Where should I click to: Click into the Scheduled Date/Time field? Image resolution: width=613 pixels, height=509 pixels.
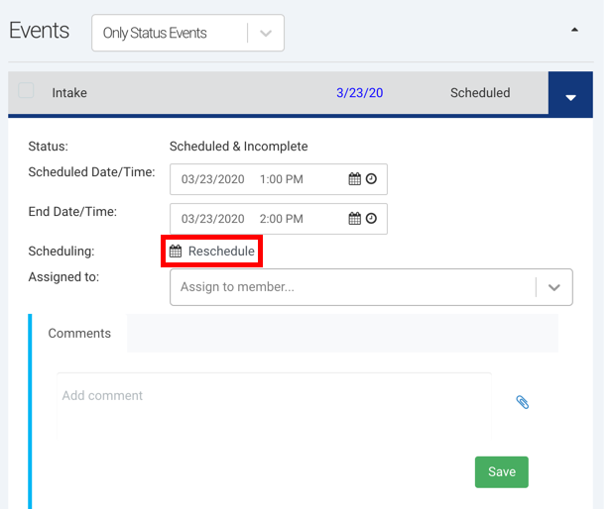tap(258, 179)
